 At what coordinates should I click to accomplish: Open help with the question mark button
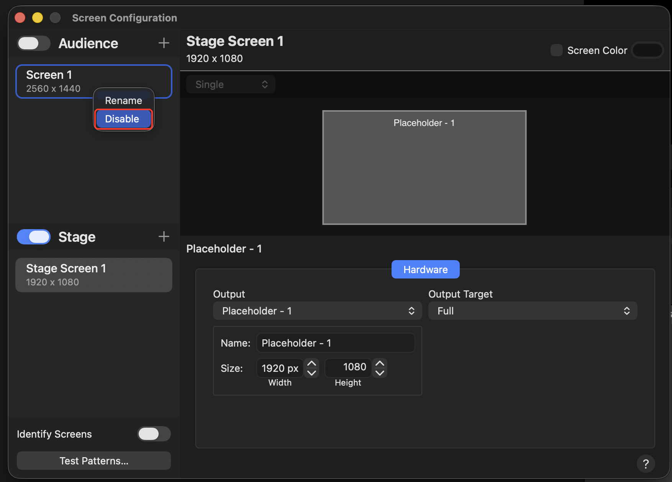[x=646, y=464]
